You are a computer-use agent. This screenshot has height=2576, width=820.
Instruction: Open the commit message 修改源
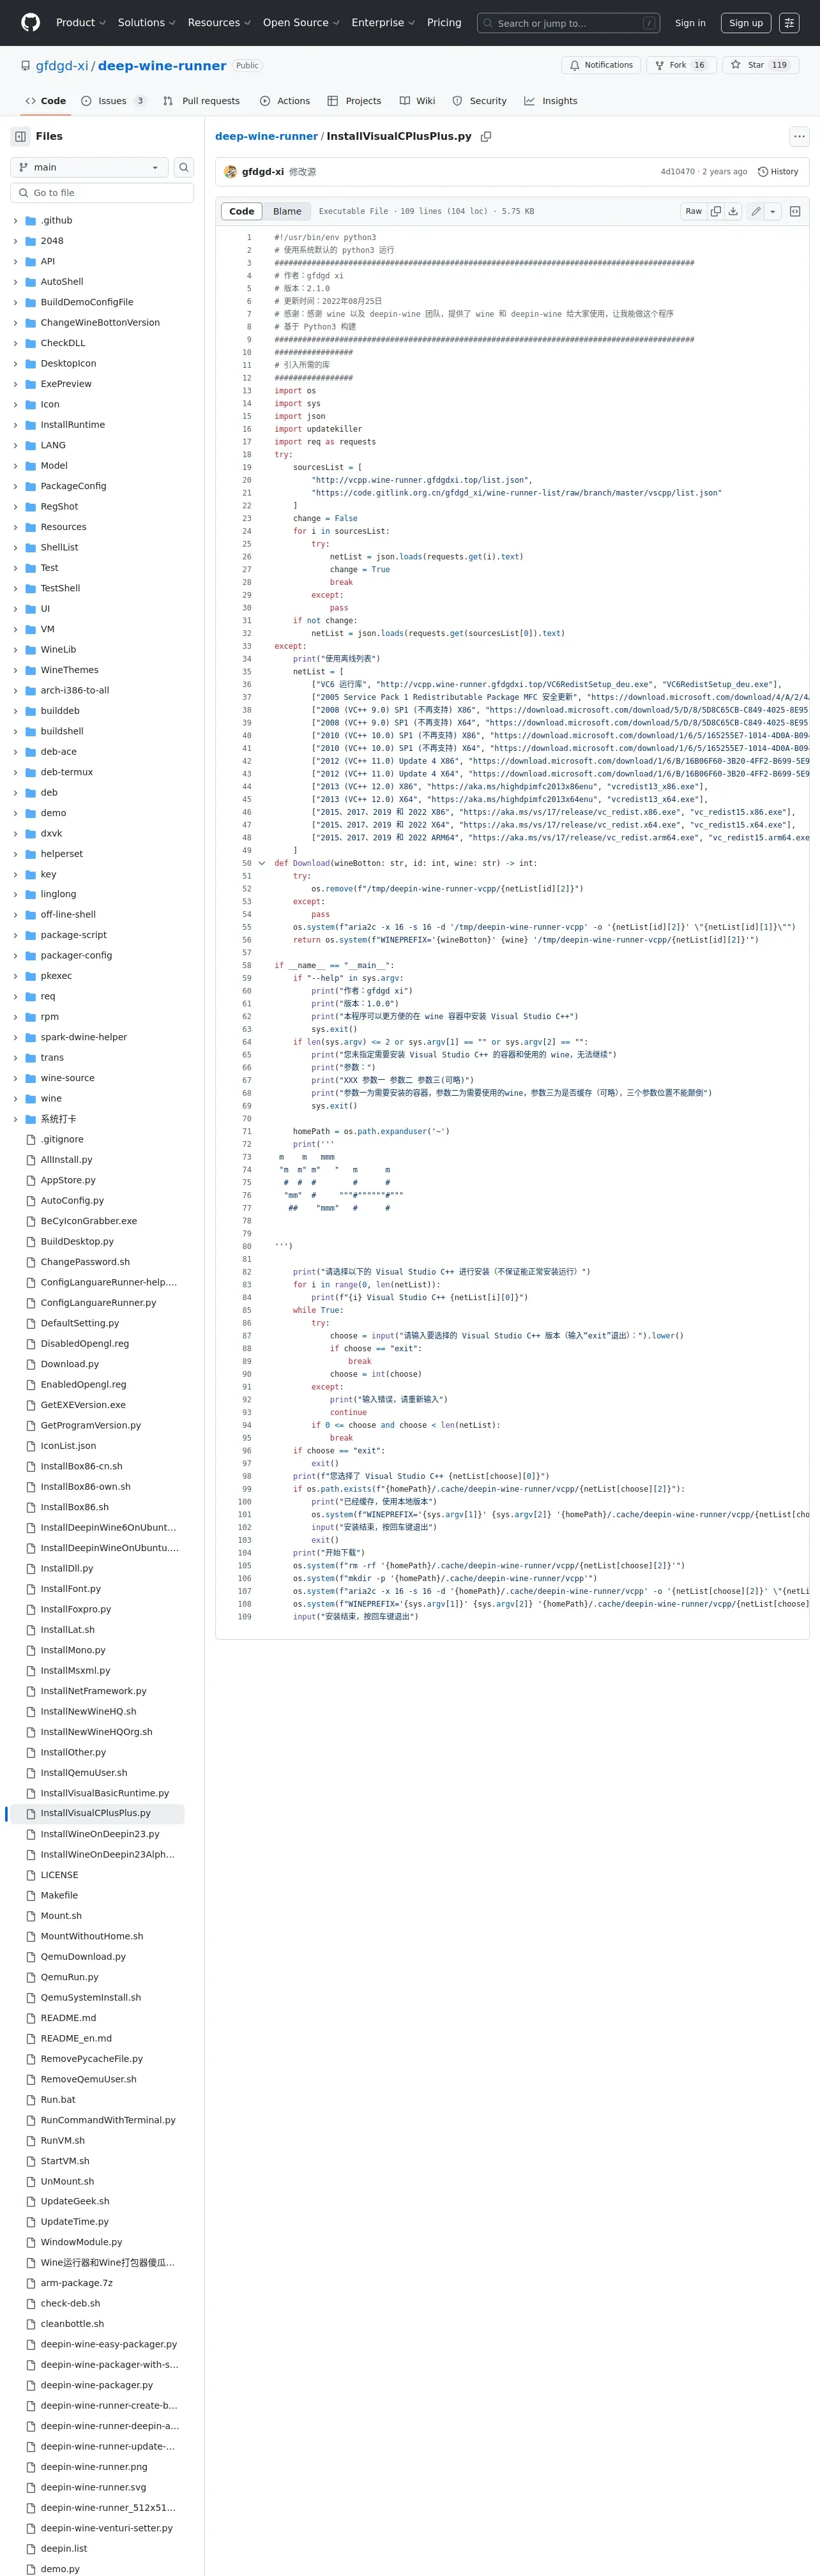click(x=302, y=172)
